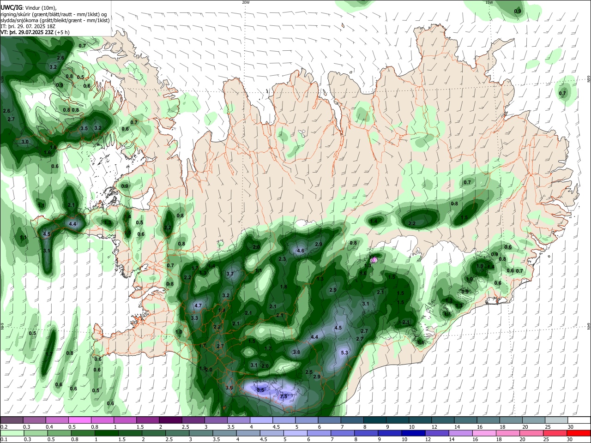Click the 1.8 rainfall label on the map
The image size is (591, 443).
283,287
